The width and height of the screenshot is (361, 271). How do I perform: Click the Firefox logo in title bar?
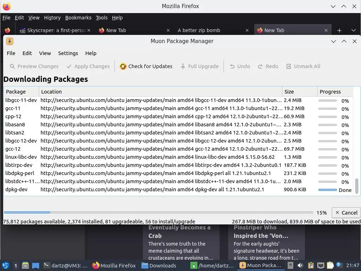point(7,6)
